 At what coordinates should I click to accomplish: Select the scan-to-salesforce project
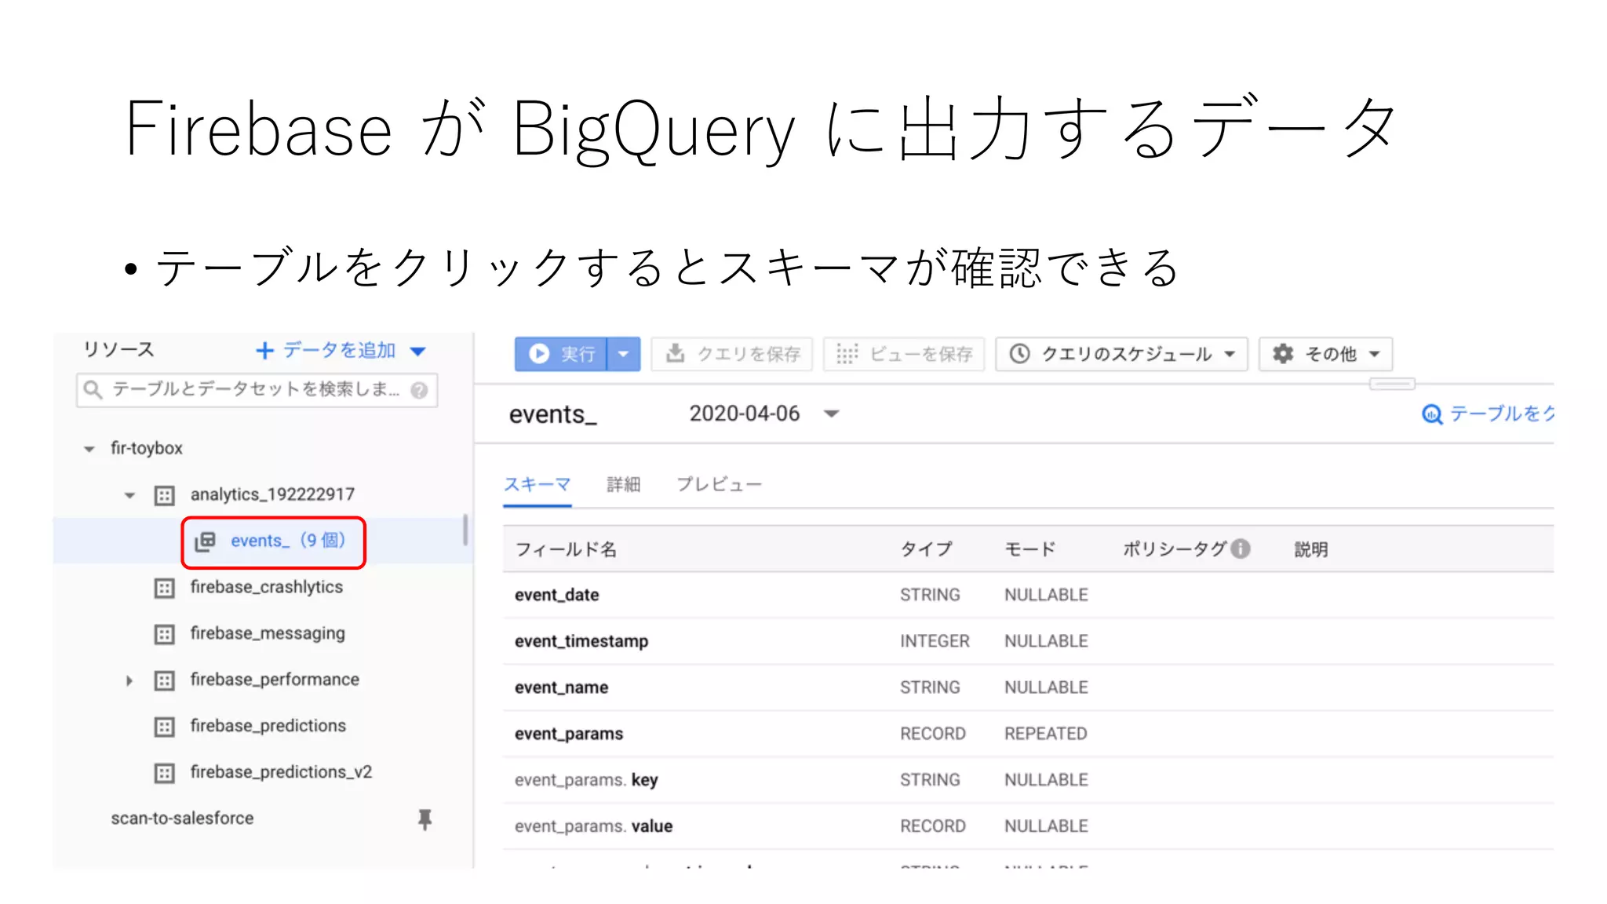click(x=182, y=818)
